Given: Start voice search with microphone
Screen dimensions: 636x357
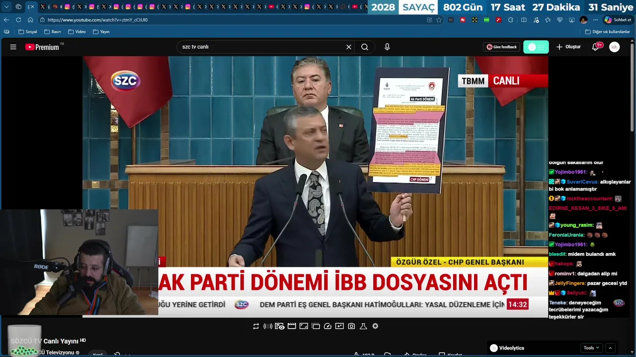Looking at the screenshot, I should [x=387, y=47].
